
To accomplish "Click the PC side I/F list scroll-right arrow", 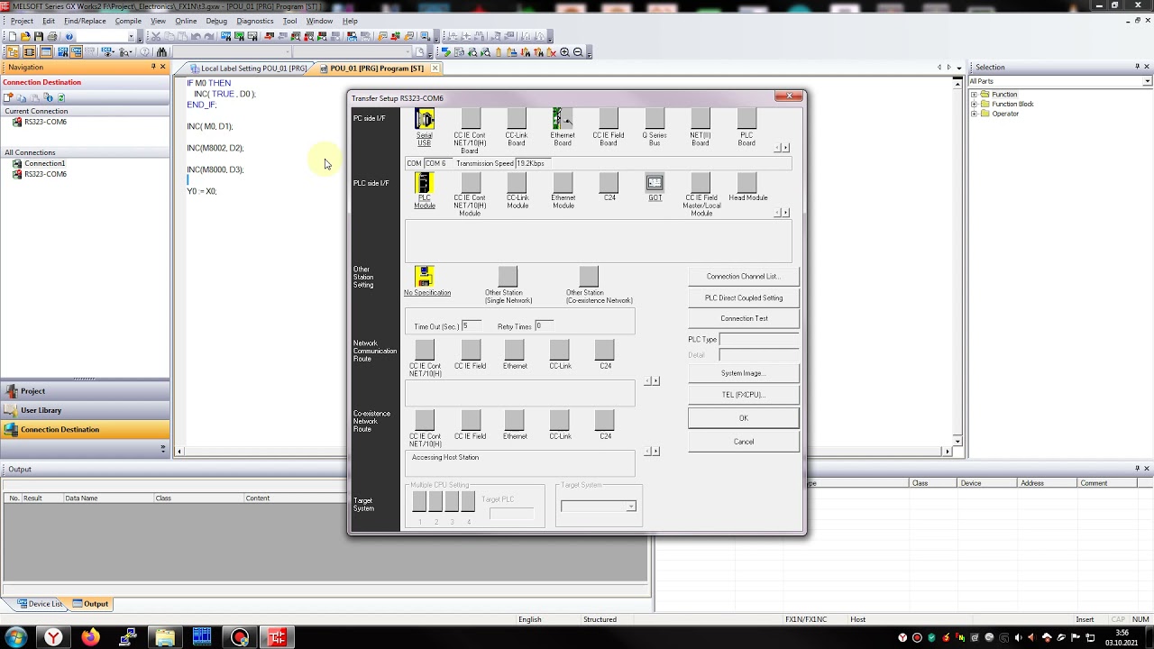I will tap(787, 148).
